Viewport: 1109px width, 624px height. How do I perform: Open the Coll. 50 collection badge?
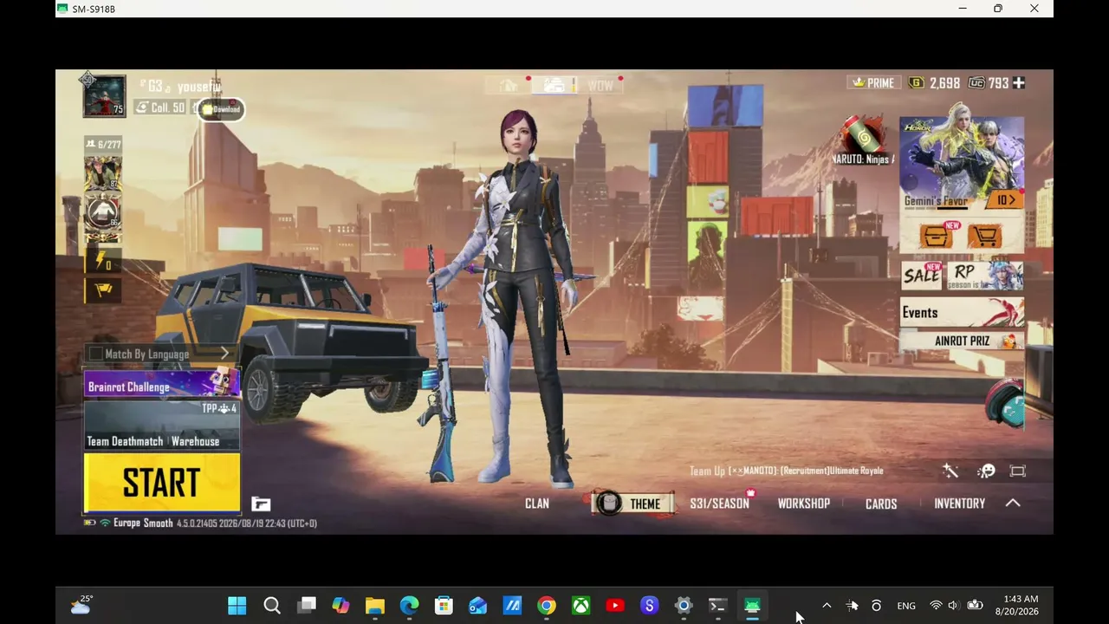tap(161, 107)
